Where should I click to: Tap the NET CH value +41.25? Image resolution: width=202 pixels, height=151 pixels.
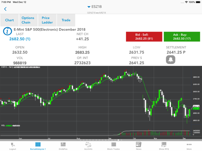(82, 39)
